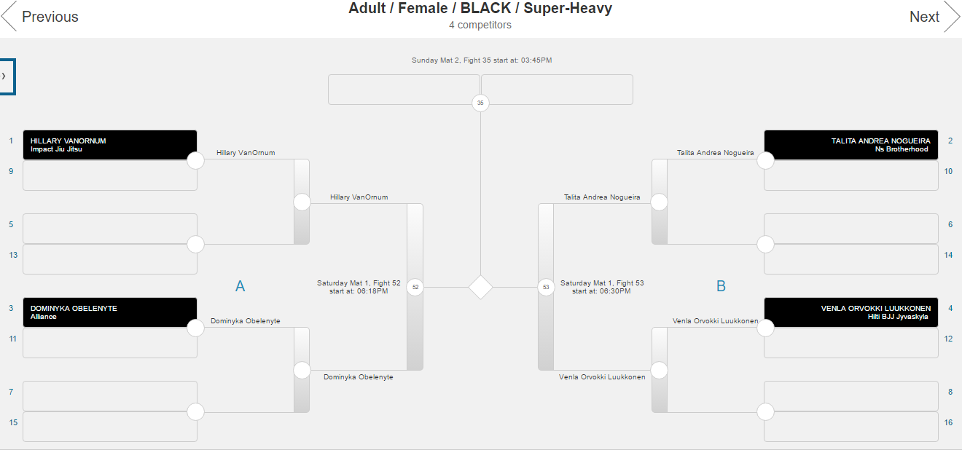Click the fight 53 circle marker
Image resolution: width=962 pixels, height=450 pixels.
[546, 287]
